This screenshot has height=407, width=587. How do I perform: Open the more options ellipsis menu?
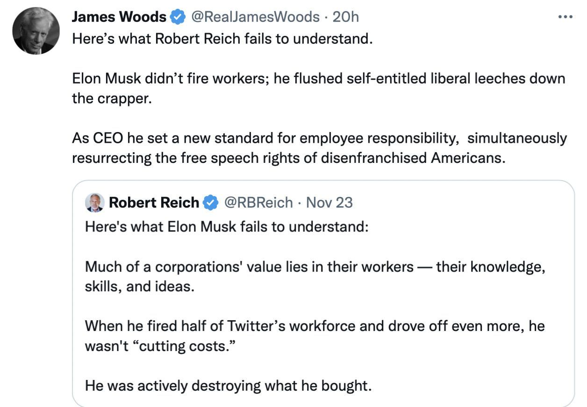pyautogui.click(x=565, y=18)
